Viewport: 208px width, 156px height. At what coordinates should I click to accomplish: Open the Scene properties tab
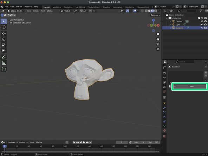[x=164, y=87]
